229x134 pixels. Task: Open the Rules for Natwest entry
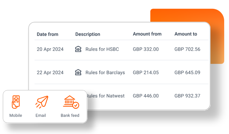106,96
